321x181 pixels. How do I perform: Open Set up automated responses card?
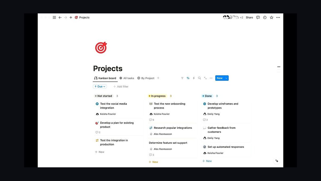point(226,150)
